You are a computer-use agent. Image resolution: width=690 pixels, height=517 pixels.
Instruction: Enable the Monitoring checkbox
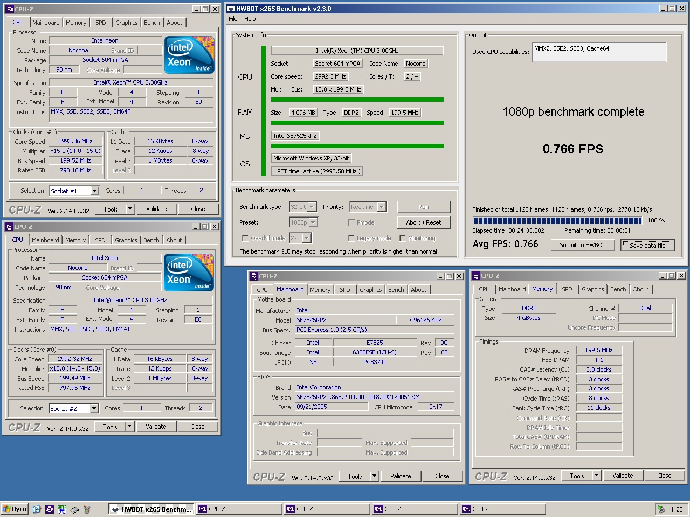[403, 238]
